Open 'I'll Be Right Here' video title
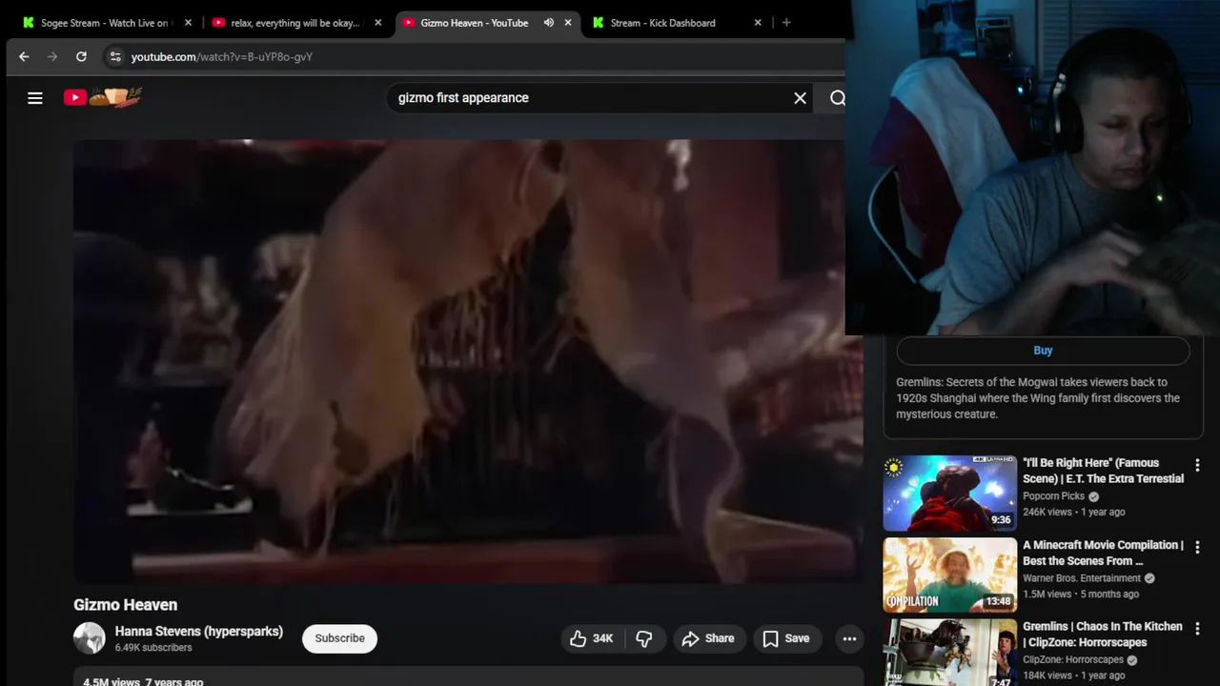Image resolution: width=1220 pixels, height=686 pixels. point(1103,471)
